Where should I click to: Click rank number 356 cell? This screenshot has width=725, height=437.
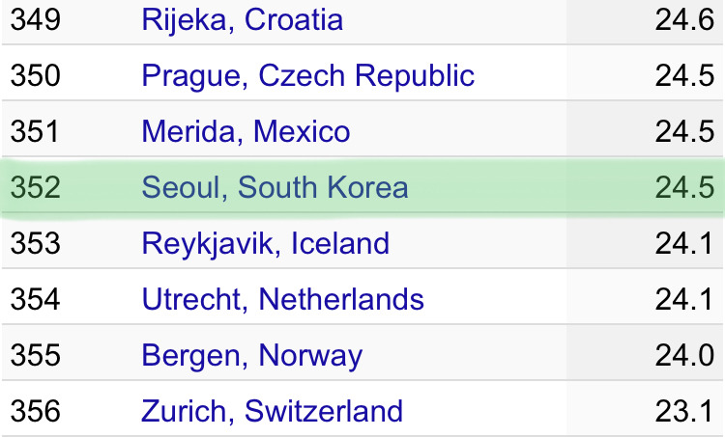click(35, 411)
